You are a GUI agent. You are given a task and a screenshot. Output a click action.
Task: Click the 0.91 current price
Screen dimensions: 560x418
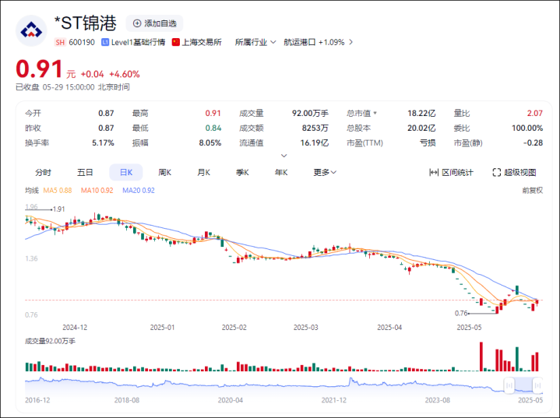[39, 68]
